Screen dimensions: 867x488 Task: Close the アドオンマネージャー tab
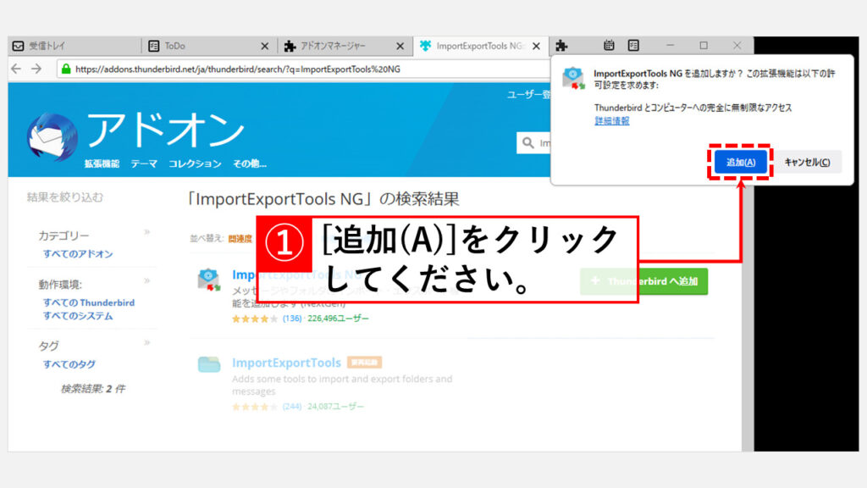tap(400, 46)
